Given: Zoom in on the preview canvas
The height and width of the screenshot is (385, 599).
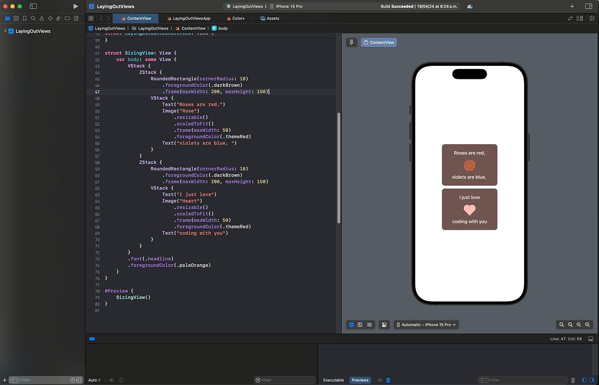Looking at the screenshot, I should pyautogui.click(x=587, y=325).
